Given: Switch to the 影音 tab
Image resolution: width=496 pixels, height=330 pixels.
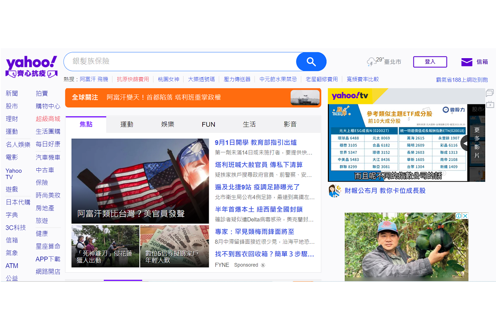Looking at the screenshot, I should 290,124.
